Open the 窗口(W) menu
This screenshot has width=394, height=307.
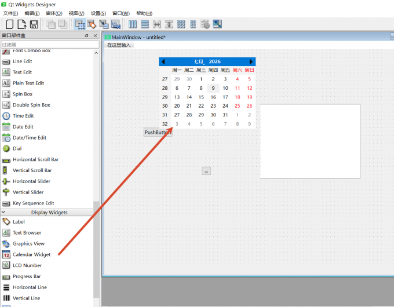(x=121, y=13)
